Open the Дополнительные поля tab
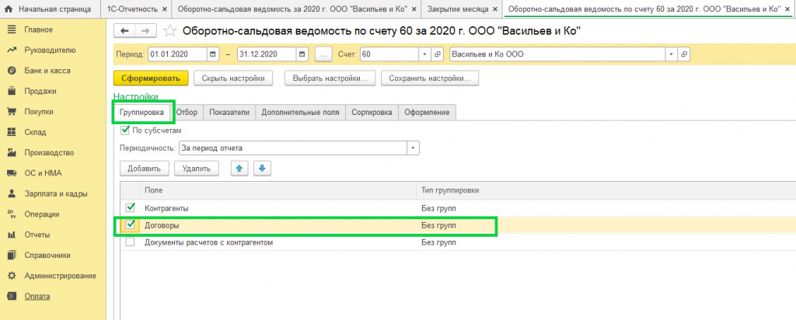 coord(301,113)
